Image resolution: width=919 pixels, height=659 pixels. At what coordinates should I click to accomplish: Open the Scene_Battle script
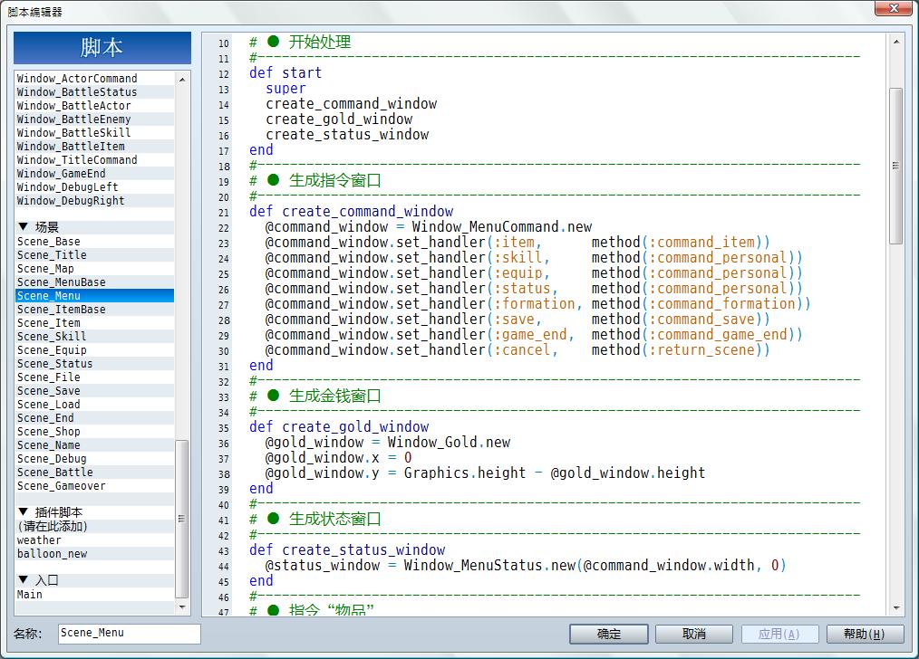(x=94, y=473)
